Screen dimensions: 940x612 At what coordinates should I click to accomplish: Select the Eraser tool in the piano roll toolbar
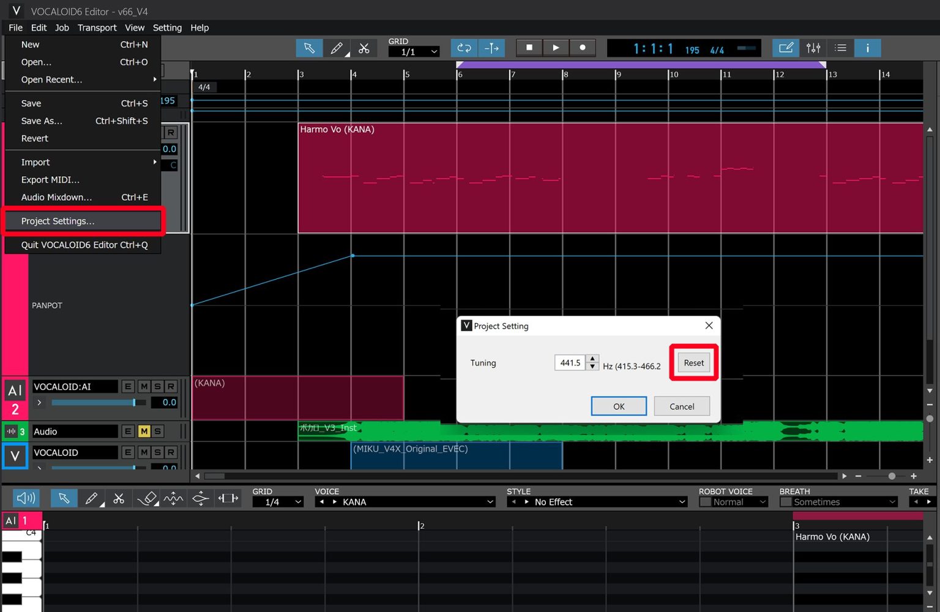(x=147, y=498)
